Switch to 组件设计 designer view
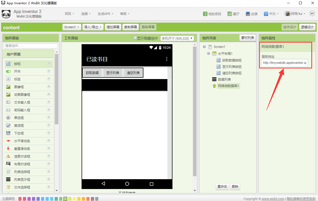The height and width of the screenshot is (201, 318). [289, 27]
